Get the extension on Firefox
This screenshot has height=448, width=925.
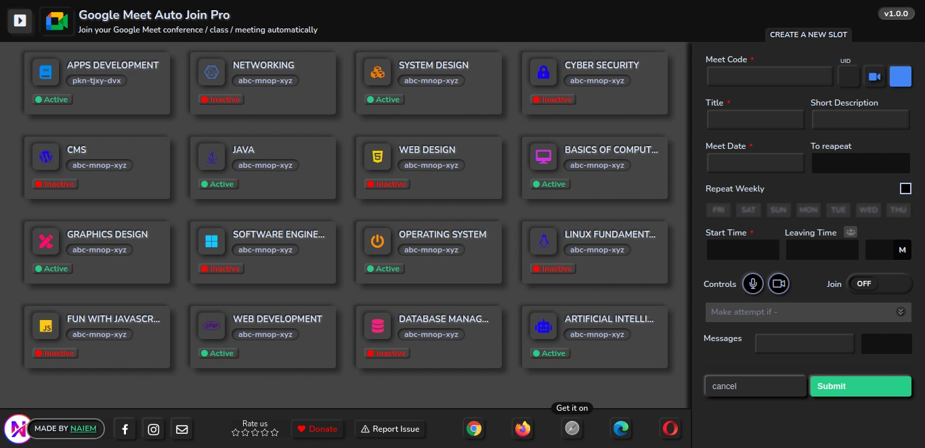coord(522,428)
